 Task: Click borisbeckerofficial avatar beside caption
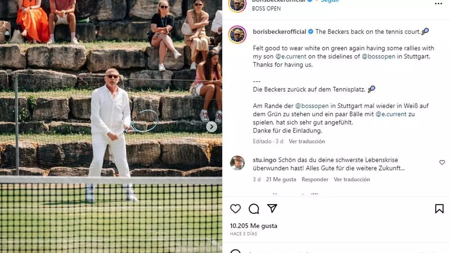(237, 35)
